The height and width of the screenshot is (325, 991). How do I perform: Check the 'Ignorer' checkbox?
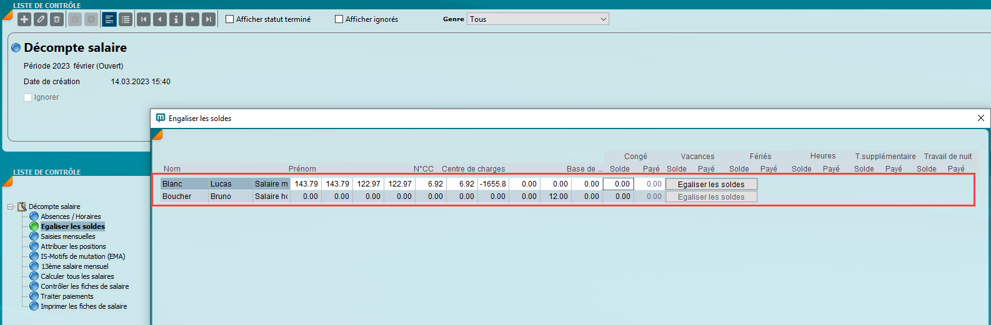point(27,97)
